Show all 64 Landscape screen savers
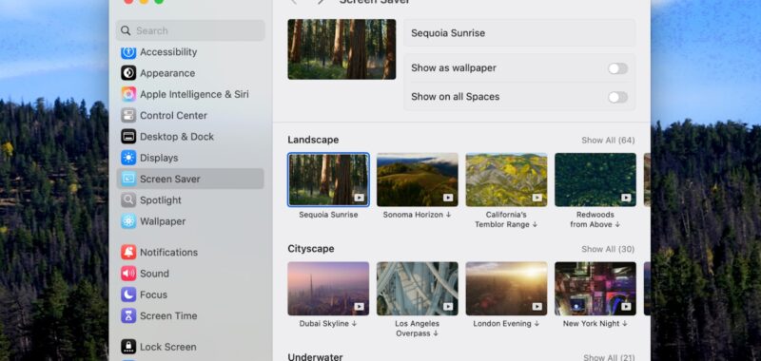The height and width of the screenshot is (361, 761). (608, 140)
